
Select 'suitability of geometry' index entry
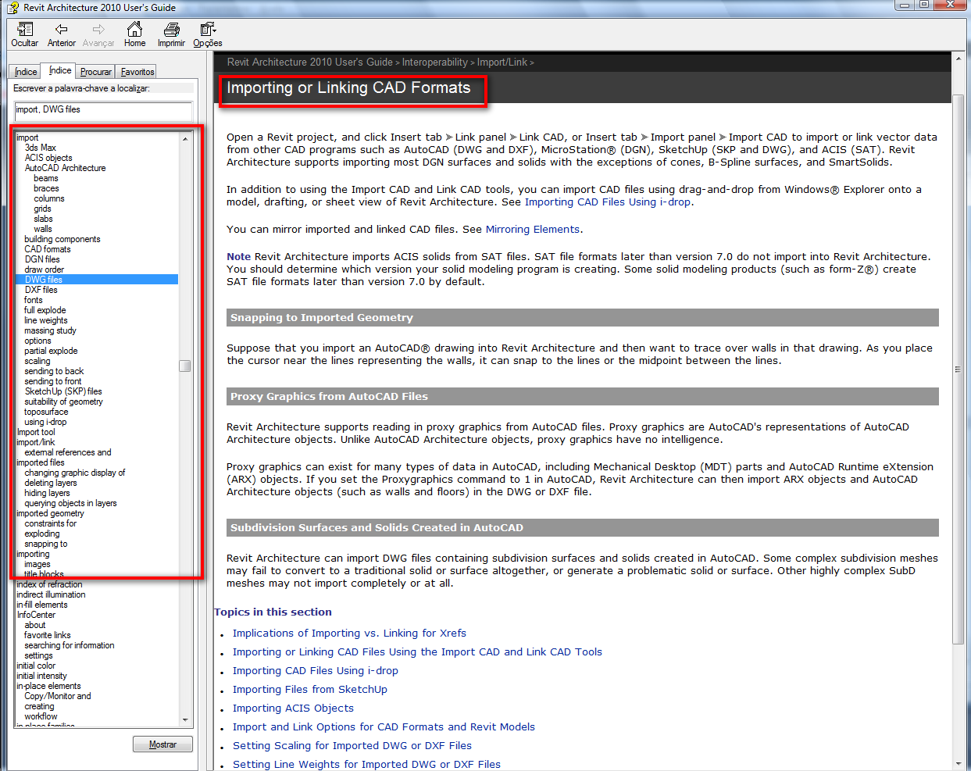[63, 402]
